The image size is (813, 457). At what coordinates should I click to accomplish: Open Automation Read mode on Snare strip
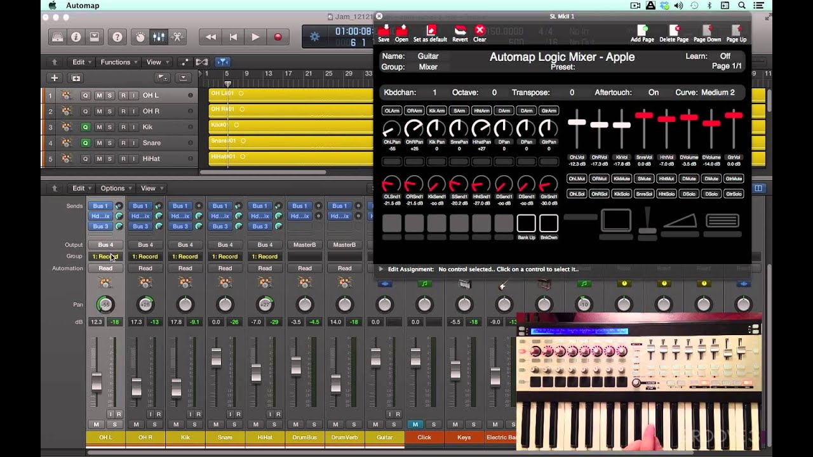click(225, 268)
